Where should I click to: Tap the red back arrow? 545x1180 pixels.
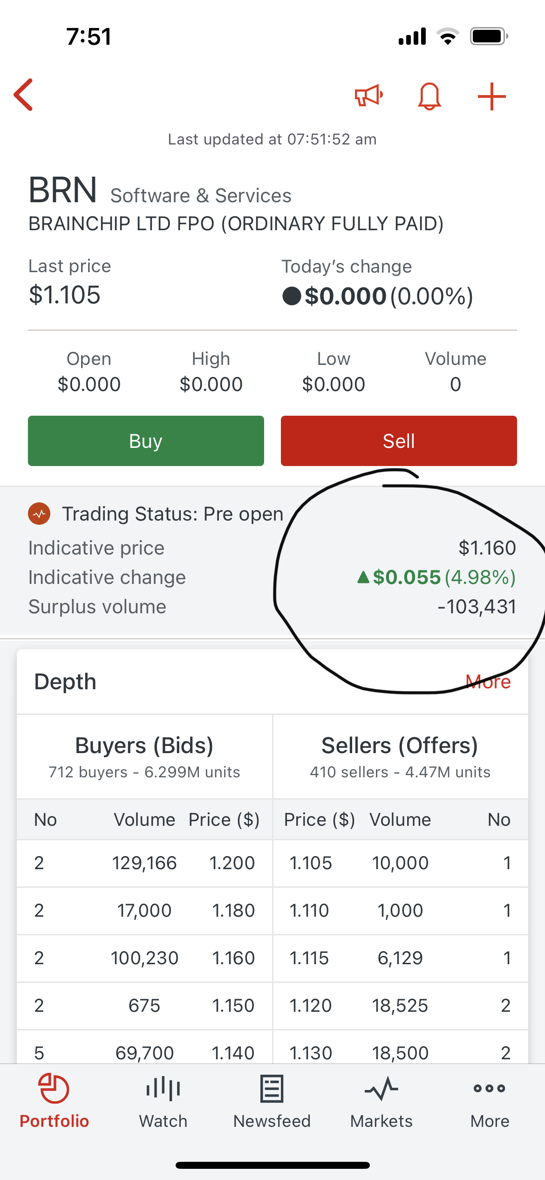click(x=24, y=95)
